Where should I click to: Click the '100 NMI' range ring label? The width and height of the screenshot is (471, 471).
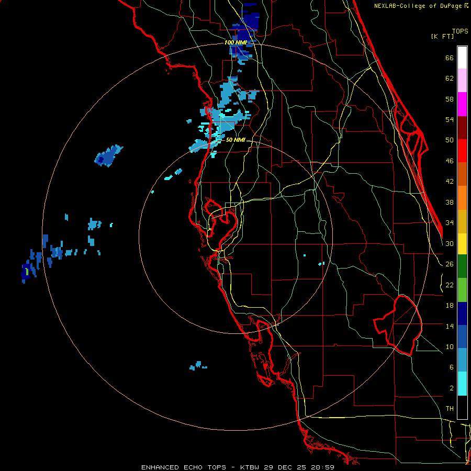(x=235, y=43)
